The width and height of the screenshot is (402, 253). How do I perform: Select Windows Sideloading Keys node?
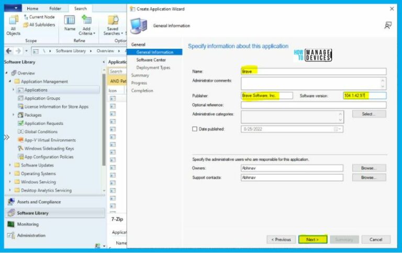tap(49, 148)
